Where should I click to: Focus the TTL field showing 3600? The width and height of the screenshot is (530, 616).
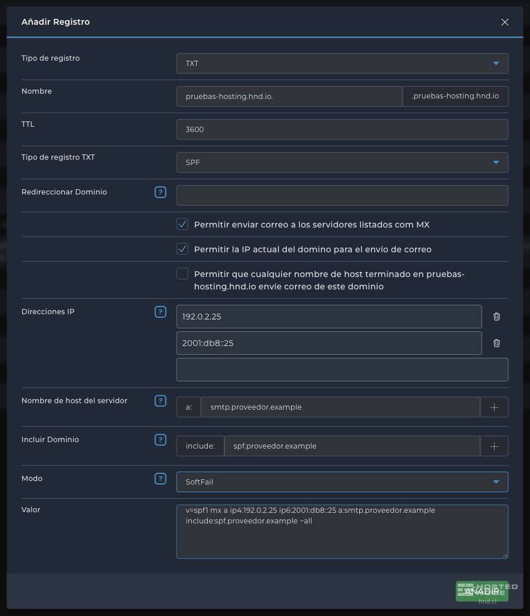[x=342, y=130]
